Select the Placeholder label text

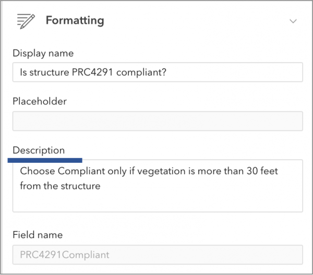point(40,101)
